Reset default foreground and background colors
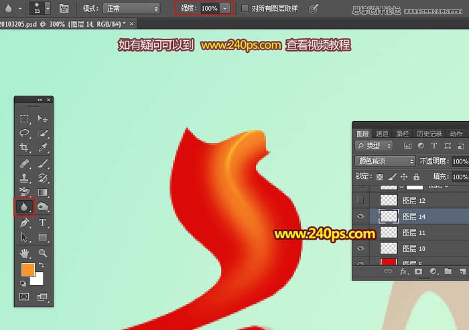This screenshot has height=330, width=469. 23,282
